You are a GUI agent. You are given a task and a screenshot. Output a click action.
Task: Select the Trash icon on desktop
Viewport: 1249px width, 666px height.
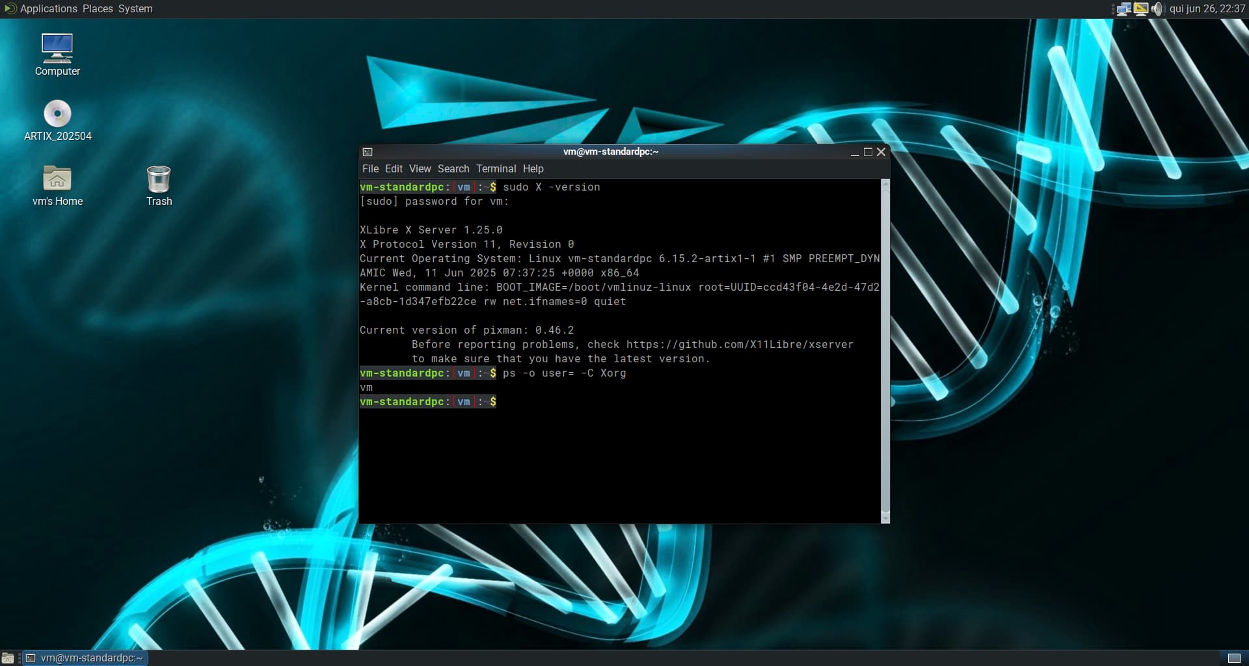[x=159, y=185]
